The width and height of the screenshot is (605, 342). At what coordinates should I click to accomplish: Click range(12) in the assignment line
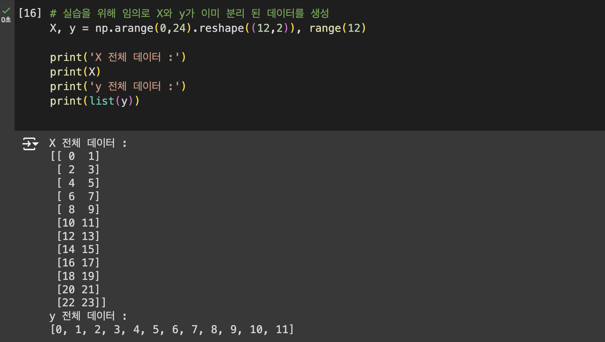[x=337, y=28]
